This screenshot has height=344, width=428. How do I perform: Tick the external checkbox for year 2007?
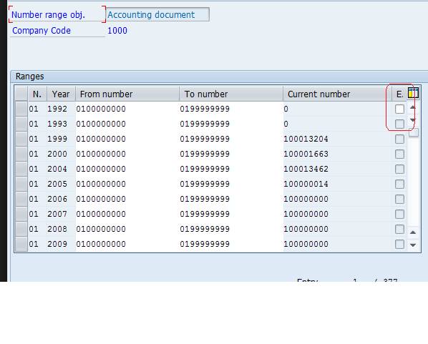click(x=399, y=214)
